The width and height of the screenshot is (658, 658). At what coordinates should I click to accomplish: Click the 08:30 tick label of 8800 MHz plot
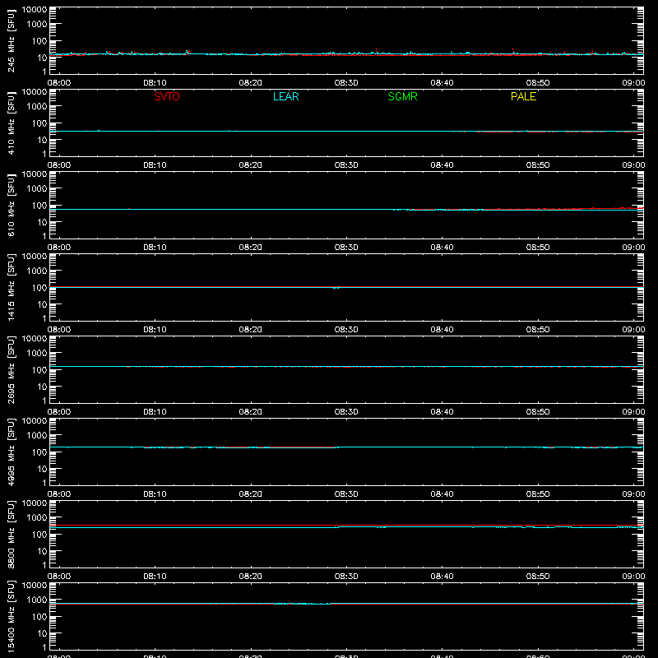click(x=346, y=577)
